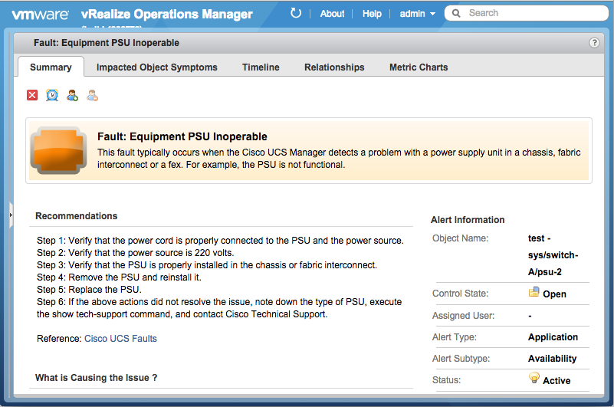The width and height of the screenshot is (614, 407).
Task: Go to the Relationships tab
Action: tap(334, 67)
